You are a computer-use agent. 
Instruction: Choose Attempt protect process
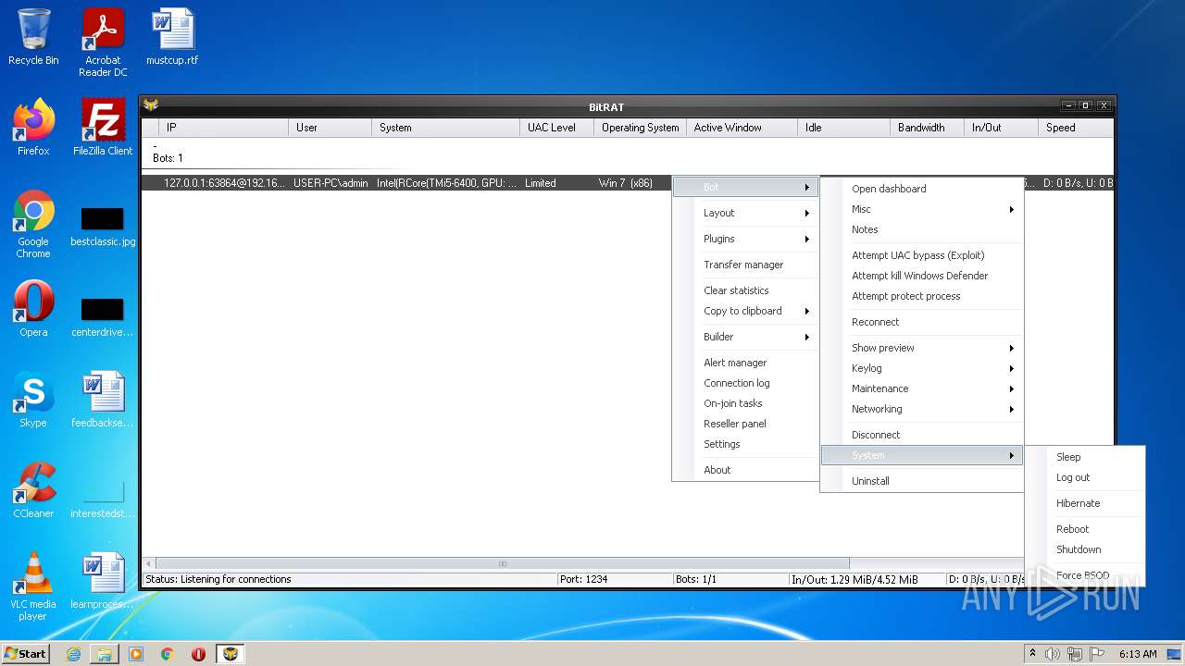(922, 296)
